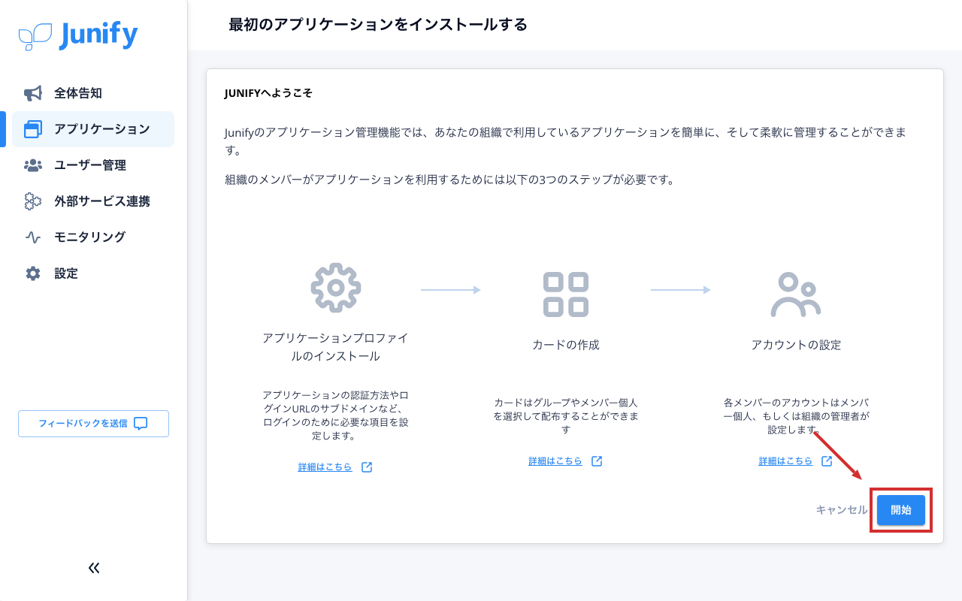The image size is (962, 601).
Task: Click external link icon under card creation step
Action: point(597,461)
